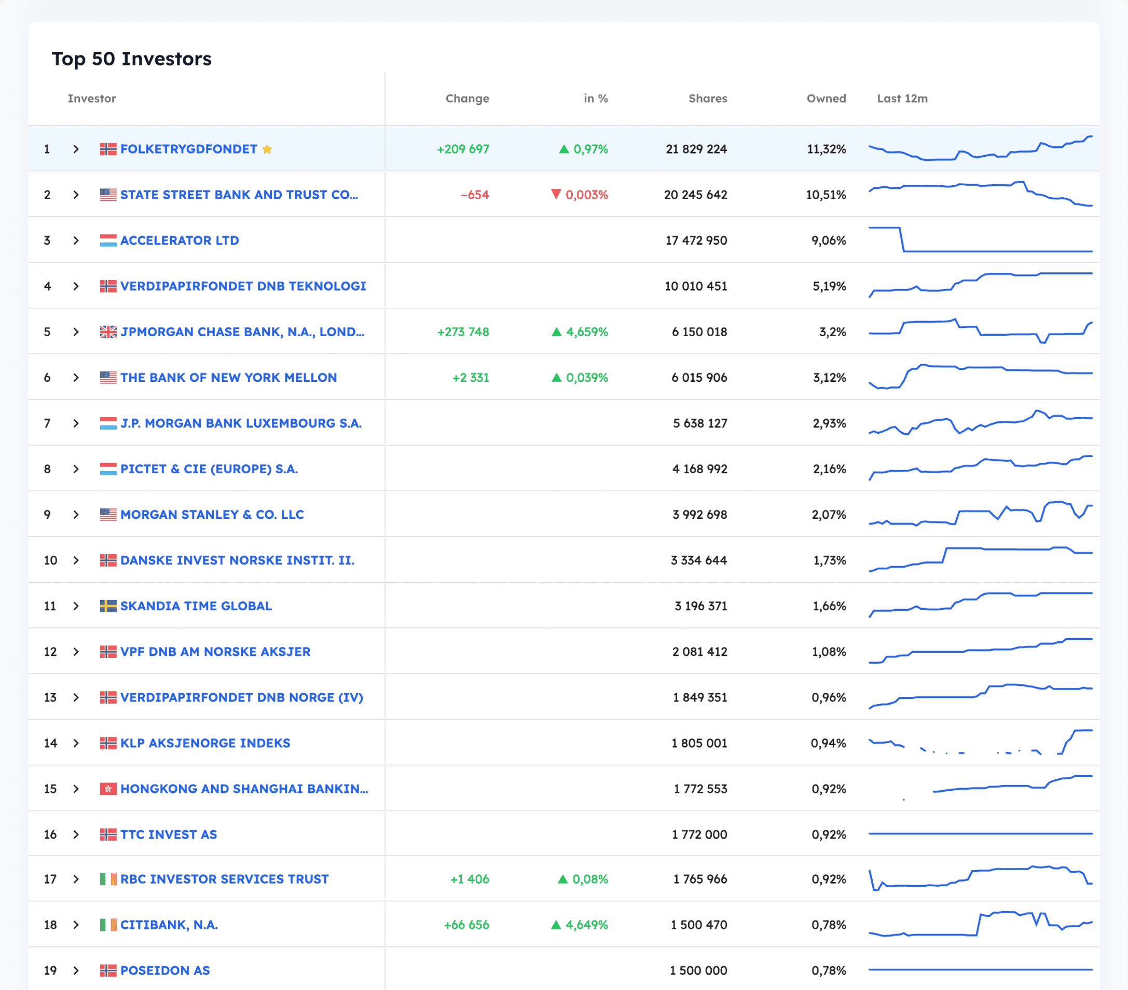Click the Shares column header

[708, 98]
